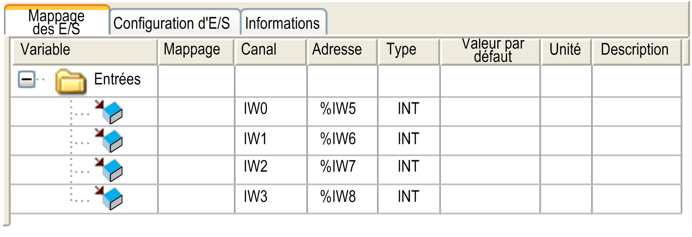Select the Mappage des E/S tab
The width and height of the screenshot is (692, 237).
56,22
